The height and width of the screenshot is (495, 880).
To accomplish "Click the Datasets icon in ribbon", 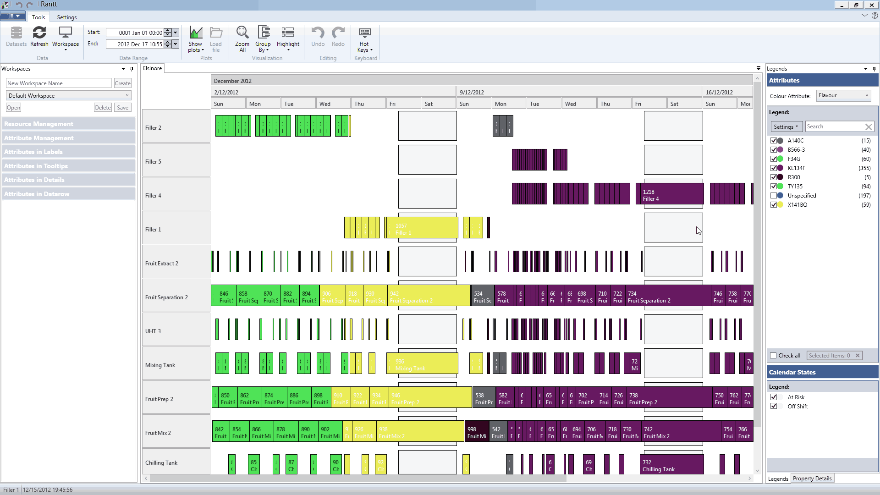I will [16, 33].
